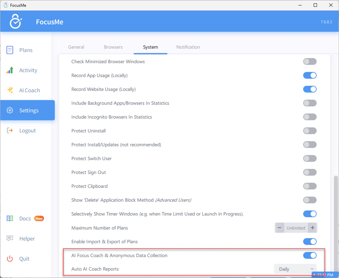Enable Protect Switch User toggle
The height and width of the screenshot is (278, 339).
point(310,158)
